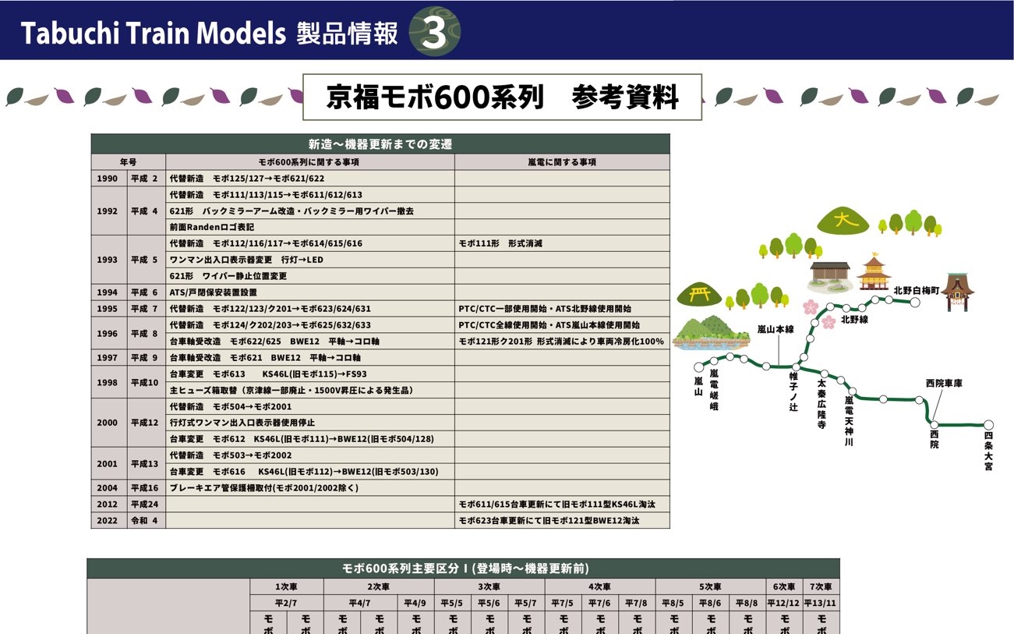Click the year cell 1993
The width and height of the screenshot is (1014, 634).
[108, 260]
